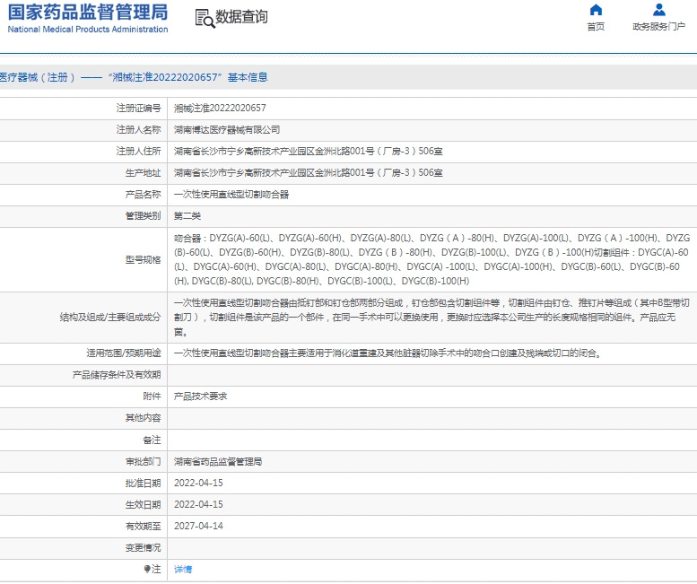The height and width of the screenshot is (584, 697).
Task: Click the 结构及组成/主要组成成分 label
Action: click(x=110, y=318)
